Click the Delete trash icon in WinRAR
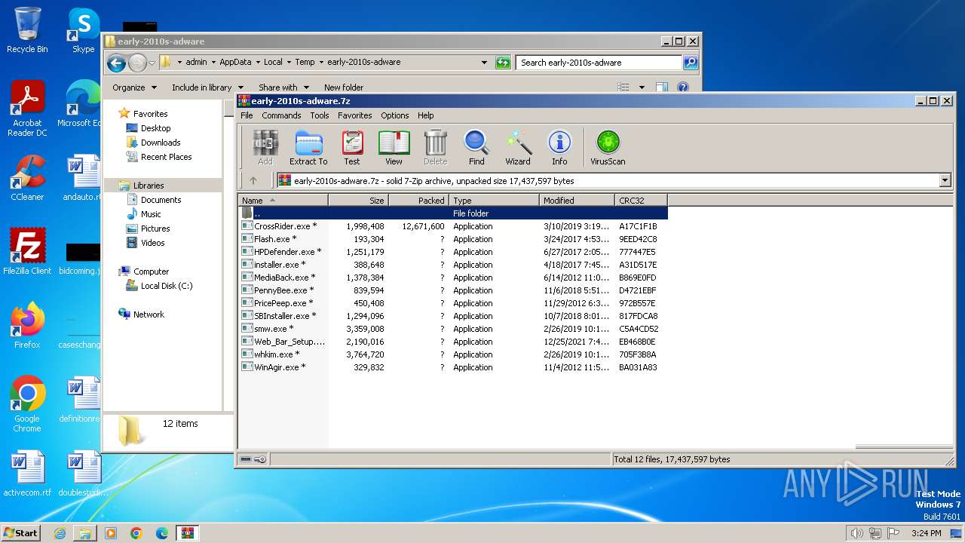This screenshot has height=543, width=965. [x=435, y=147]
